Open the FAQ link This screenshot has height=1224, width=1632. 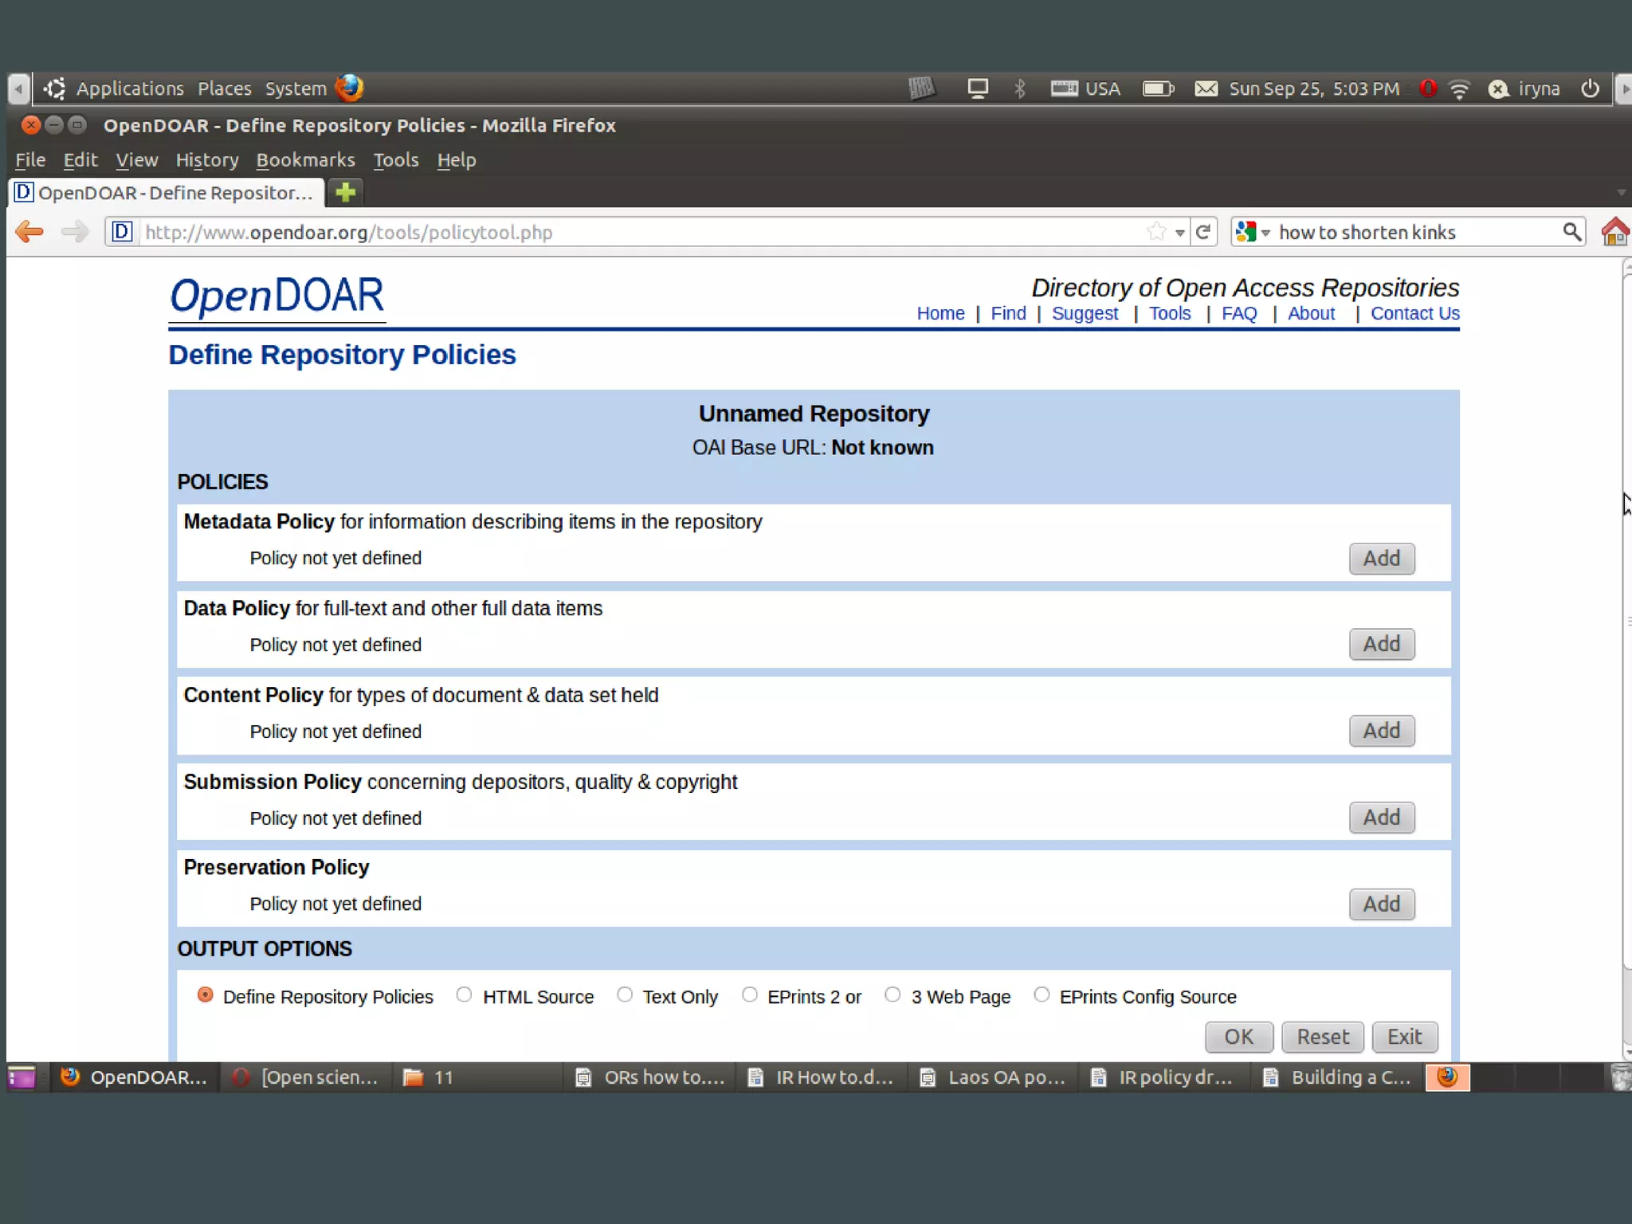(x=1239, y=313)
